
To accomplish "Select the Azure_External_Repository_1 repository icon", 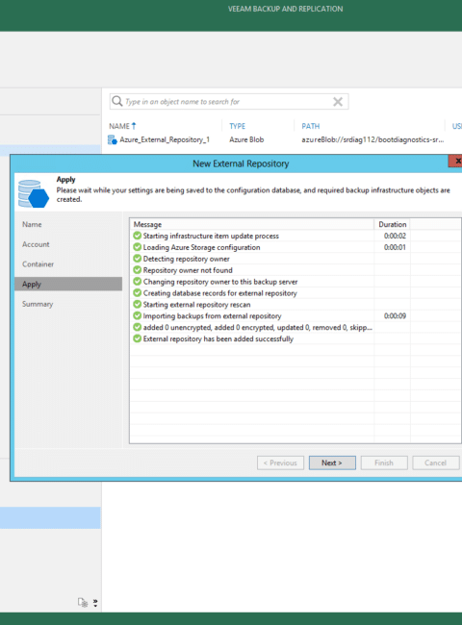I will [x=112, y=140].
